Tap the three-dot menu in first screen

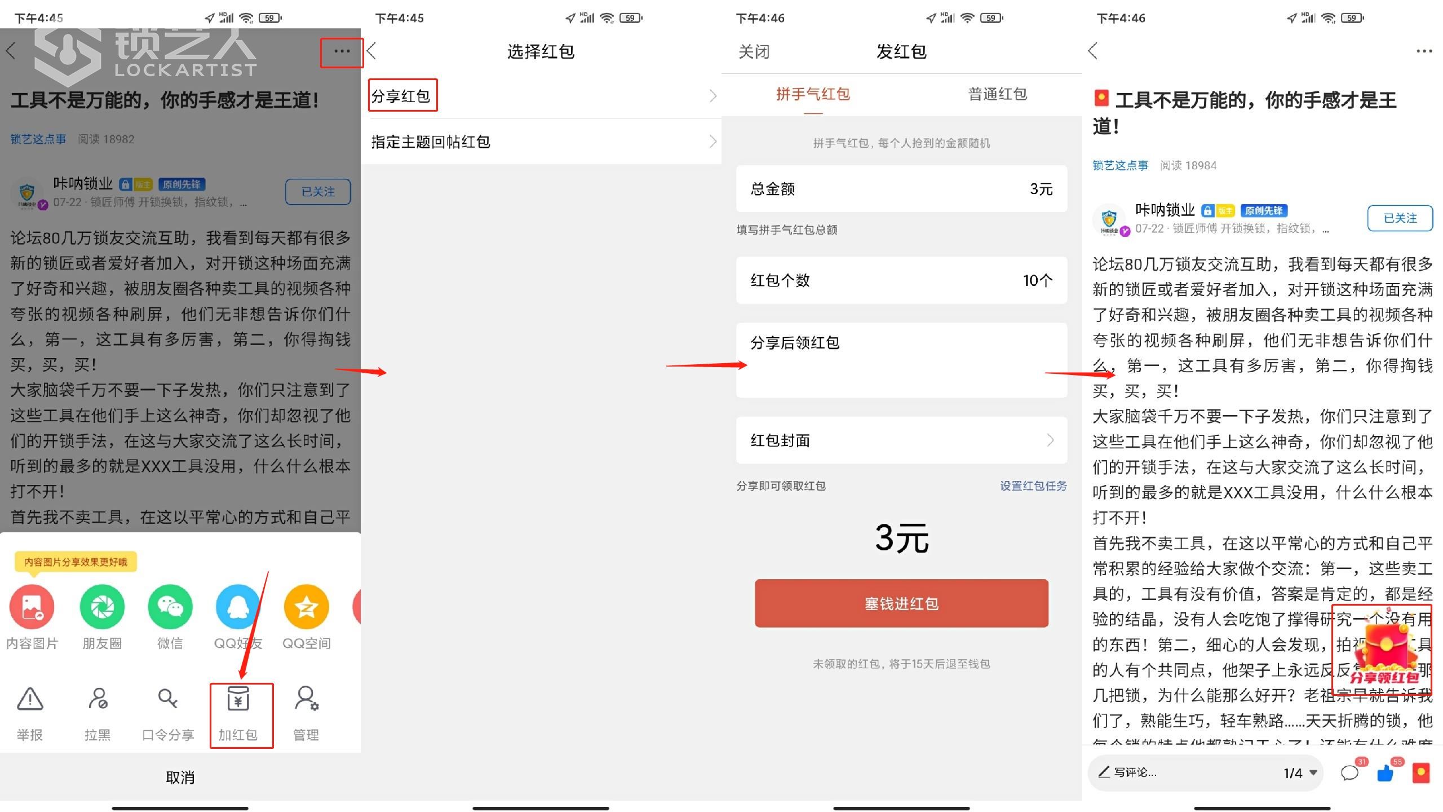(342, 51)
